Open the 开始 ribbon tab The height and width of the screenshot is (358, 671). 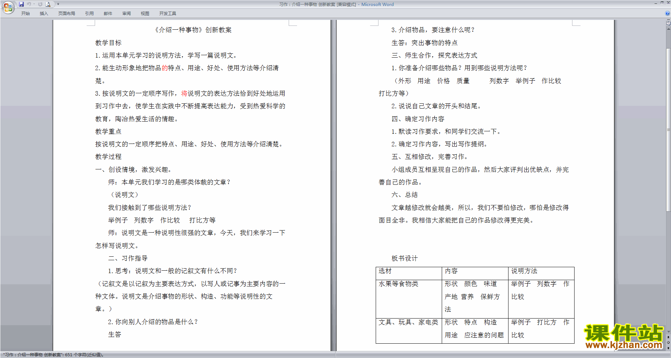point(26,13)
